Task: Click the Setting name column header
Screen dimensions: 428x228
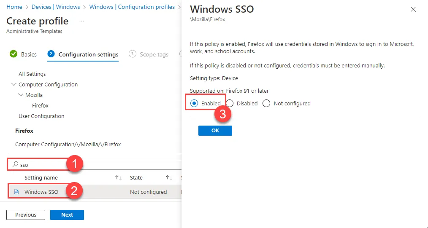Action: point(41,177)
